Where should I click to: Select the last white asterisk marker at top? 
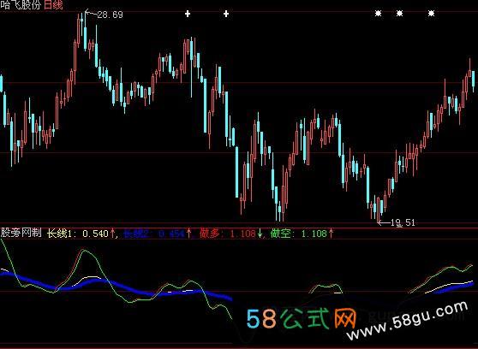[x=431, y=14]
